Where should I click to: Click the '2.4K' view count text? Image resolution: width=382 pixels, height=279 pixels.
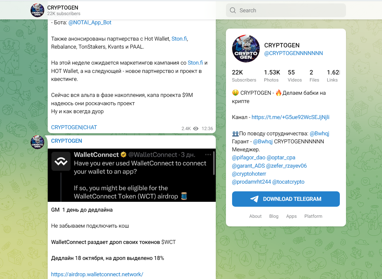coord(186,129)
